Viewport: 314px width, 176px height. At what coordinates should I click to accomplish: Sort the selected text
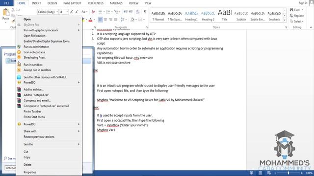click(138, 12)
